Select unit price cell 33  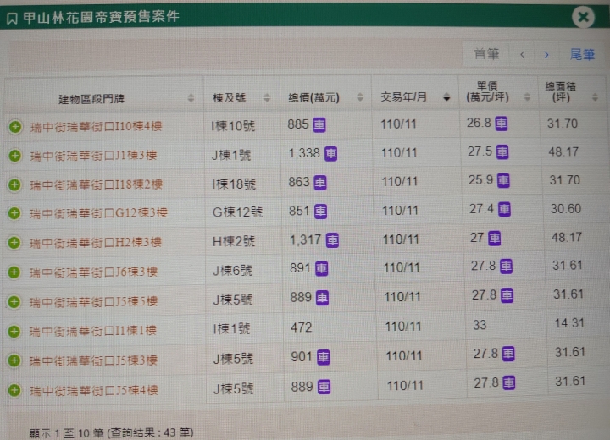[480, 325]
